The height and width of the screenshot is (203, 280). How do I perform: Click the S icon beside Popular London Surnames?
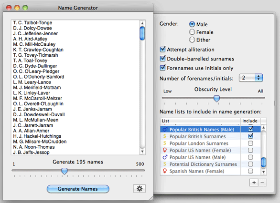coord(165,143)
